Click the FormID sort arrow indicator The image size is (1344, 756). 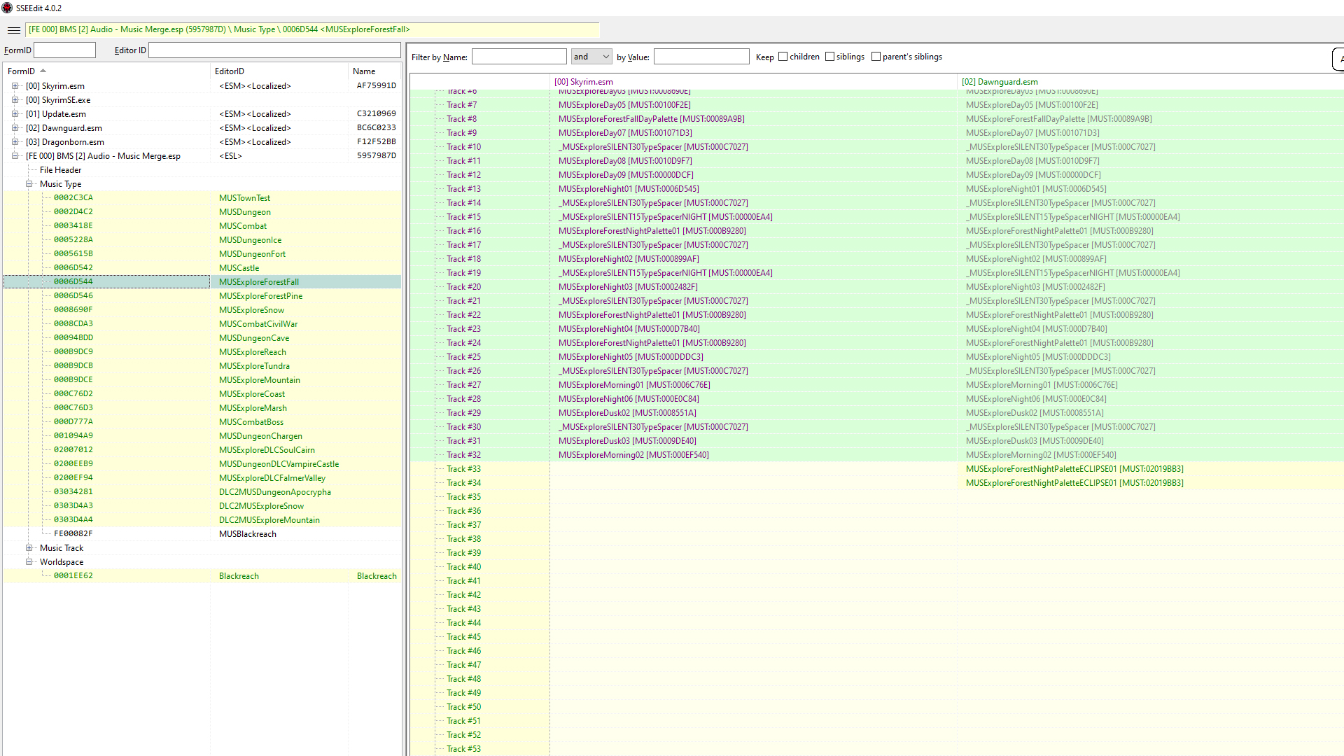(x=43, y=71)
